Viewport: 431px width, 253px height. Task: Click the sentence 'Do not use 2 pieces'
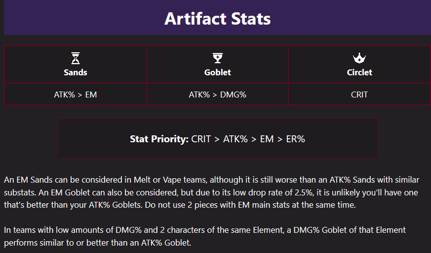[x=250, y=205]
